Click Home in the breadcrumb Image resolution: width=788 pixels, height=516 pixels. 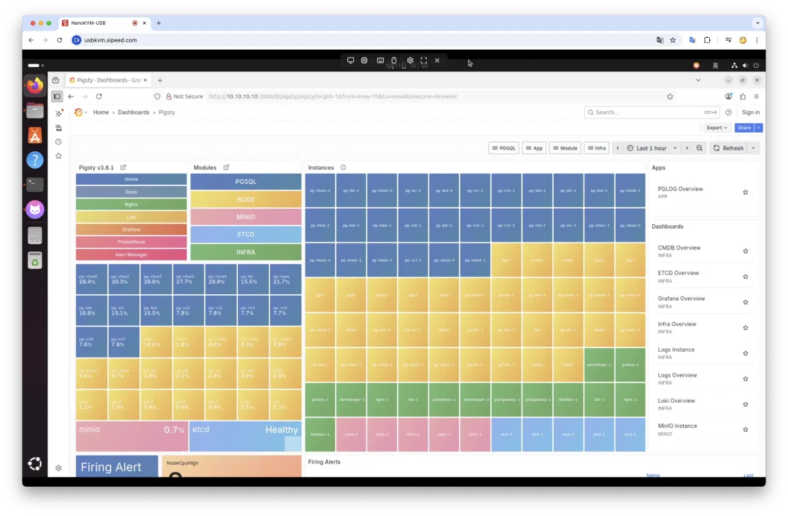[x=101, y=112]
